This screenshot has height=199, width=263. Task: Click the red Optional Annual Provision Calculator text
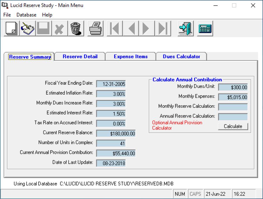pos(177,125)
